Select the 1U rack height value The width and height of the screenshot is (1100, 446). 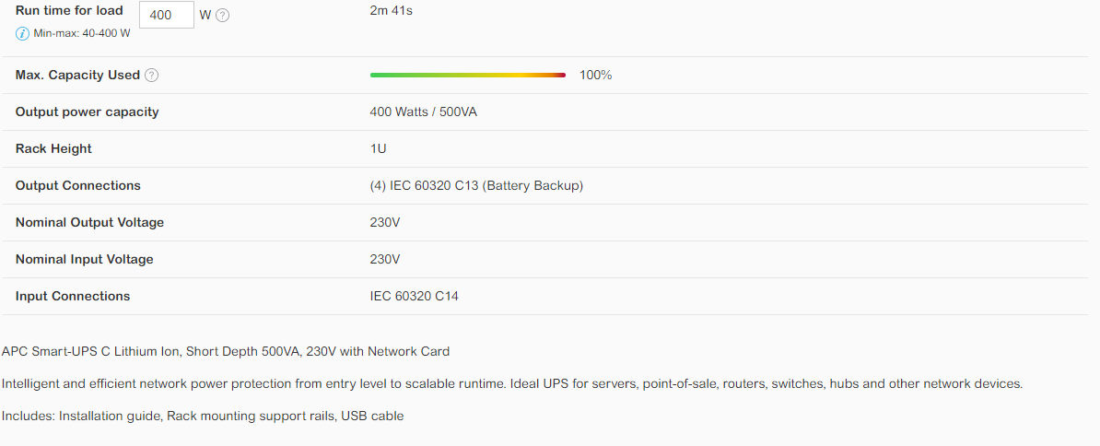click(x=378, y=148)
